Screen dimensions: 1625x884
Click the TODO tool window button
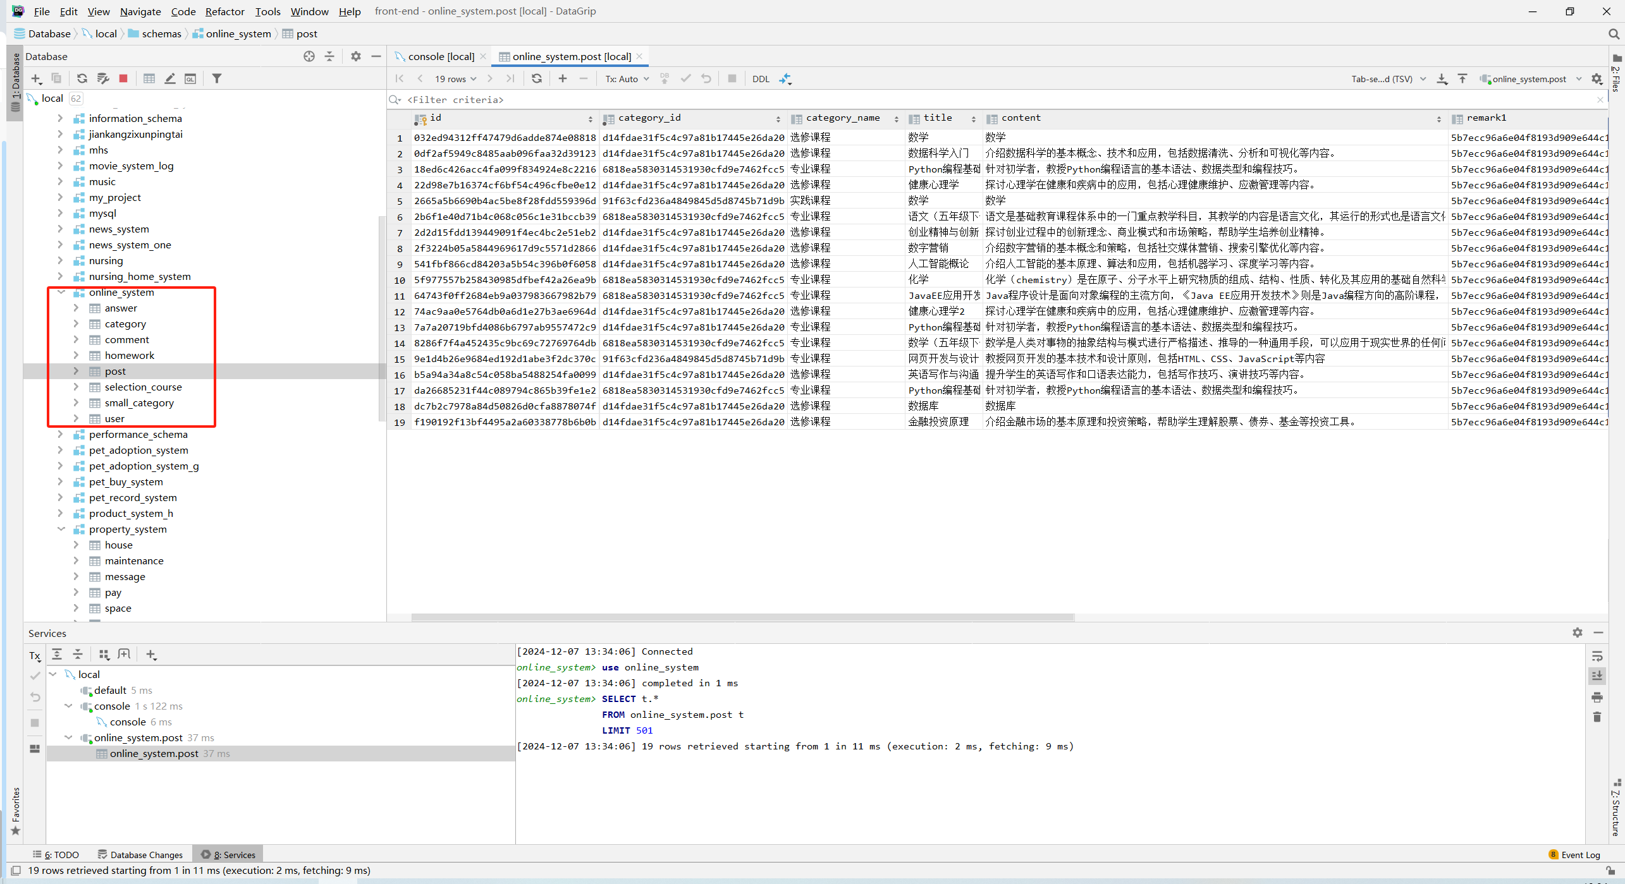[56, 854]
